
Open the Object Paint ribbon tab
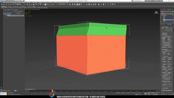[23, 7]
